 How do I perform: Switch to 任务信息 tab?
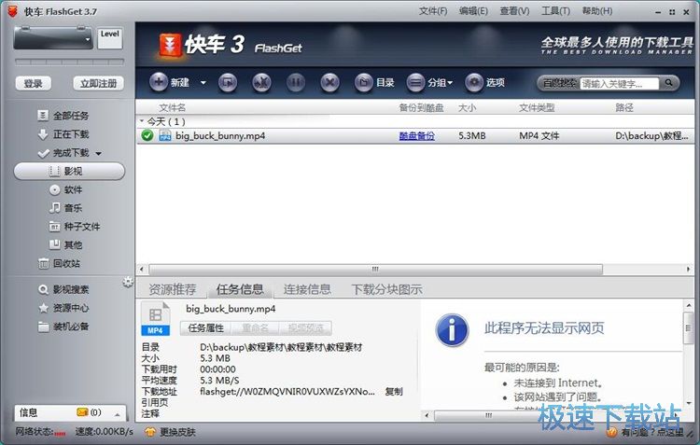[240, 289]
